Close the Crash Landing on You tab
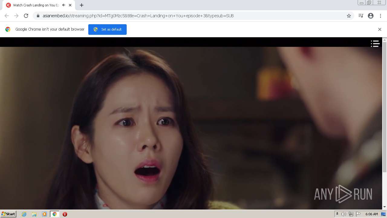387x218 pixels. (70, 5)
